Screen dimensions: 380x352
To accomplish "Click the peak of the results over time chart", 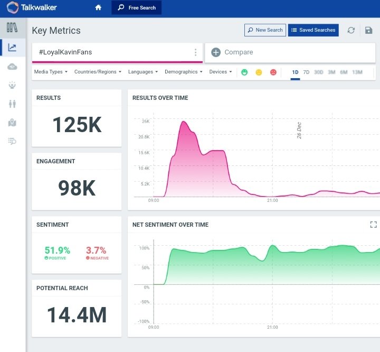I will (x=184, y=122).
